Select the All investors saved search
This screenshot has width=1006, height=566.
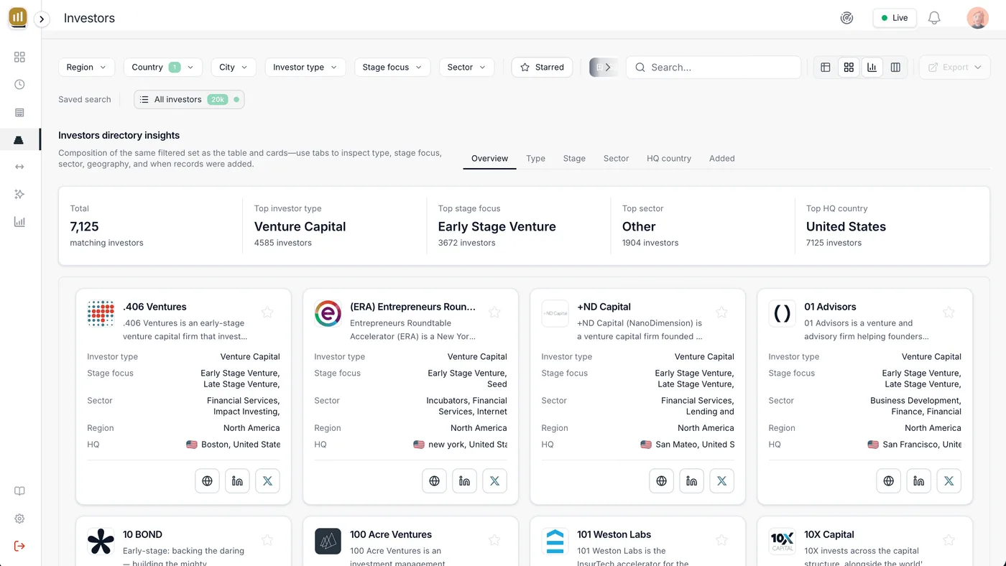189,99
